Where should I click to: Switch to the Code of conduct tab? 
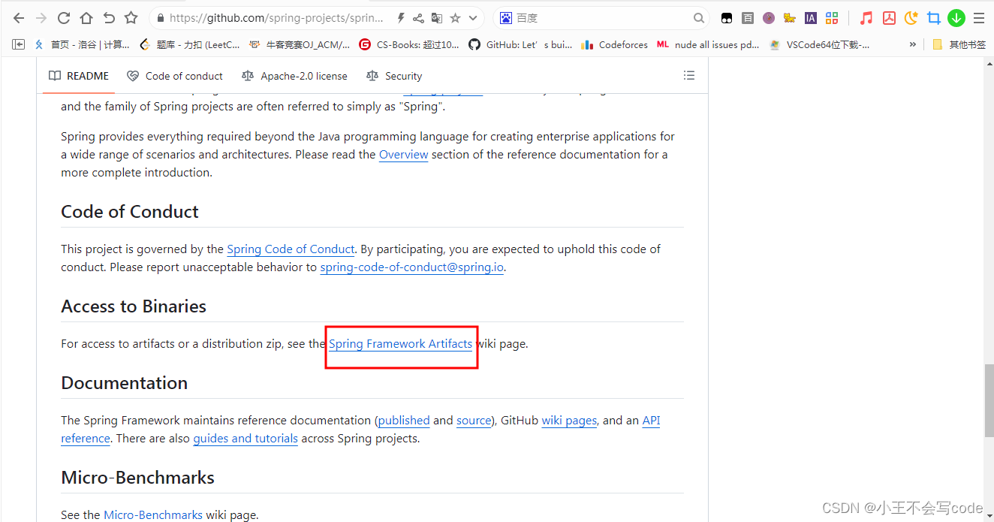tap(175, 76)
